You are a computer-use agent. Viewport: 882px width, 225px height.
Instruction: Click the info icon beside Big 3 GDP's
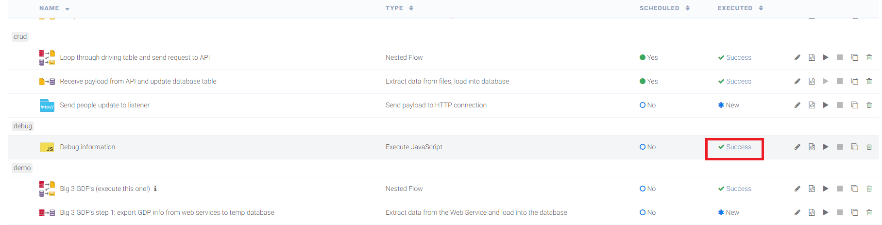[x=155, y=189]
